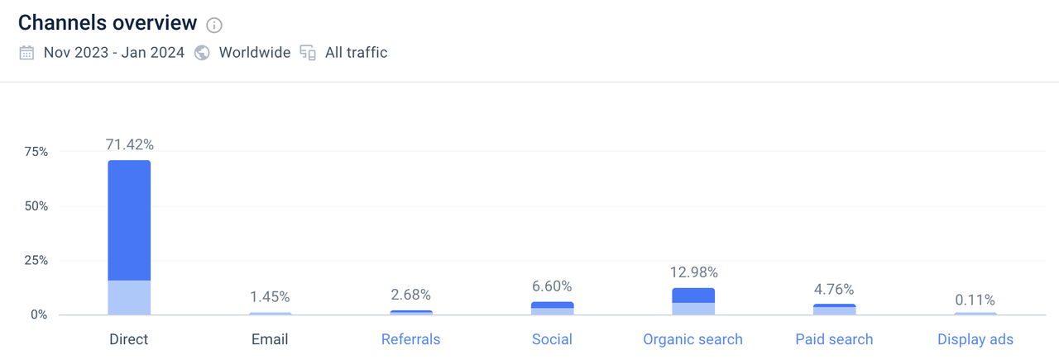Click the Nov 2023 - Jan 2024 date range

click(x=113, y=53)
